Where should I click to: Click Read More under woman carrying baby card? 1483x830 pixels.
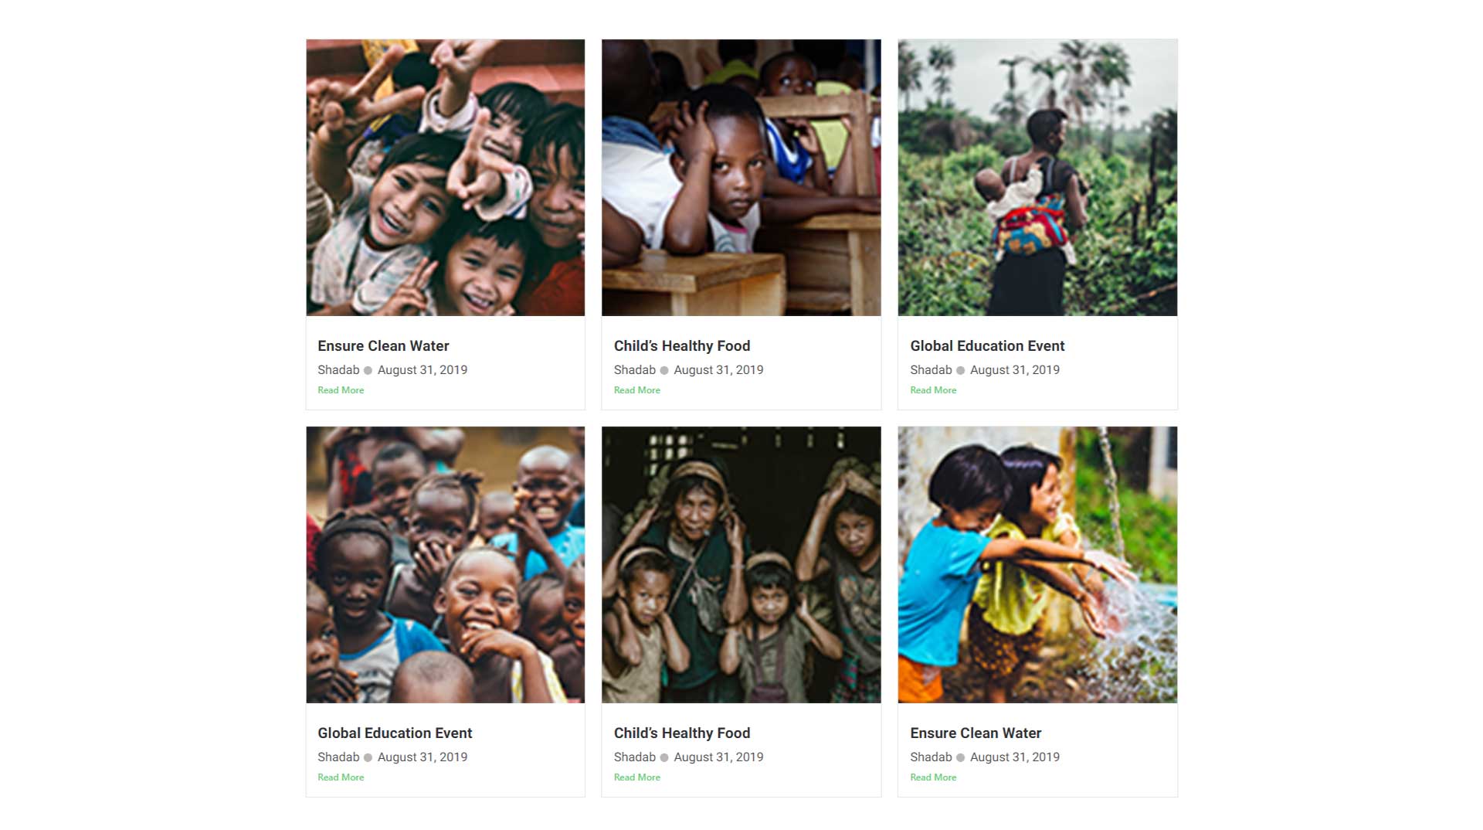pyautogui.click(x=933, y=390)
